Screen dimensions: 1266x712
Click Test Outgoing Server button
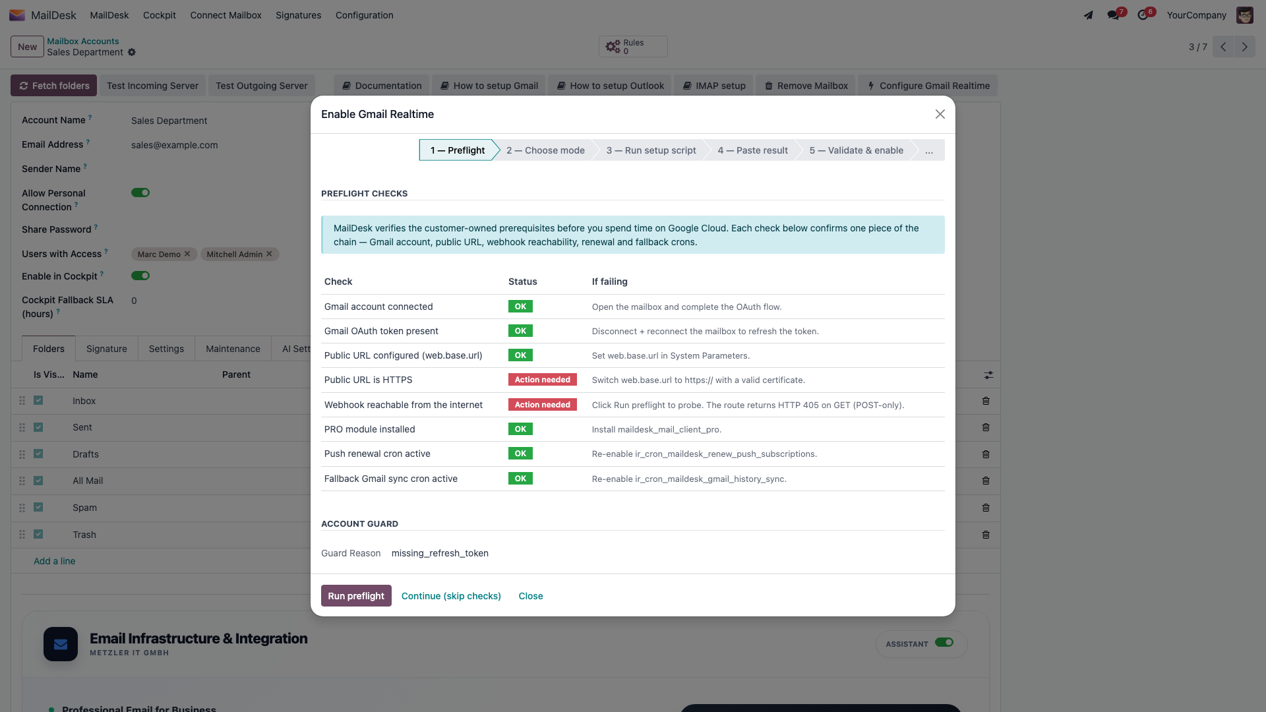262,86
